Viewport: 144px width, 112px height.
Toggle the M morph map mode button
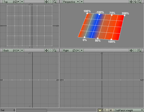111,110
